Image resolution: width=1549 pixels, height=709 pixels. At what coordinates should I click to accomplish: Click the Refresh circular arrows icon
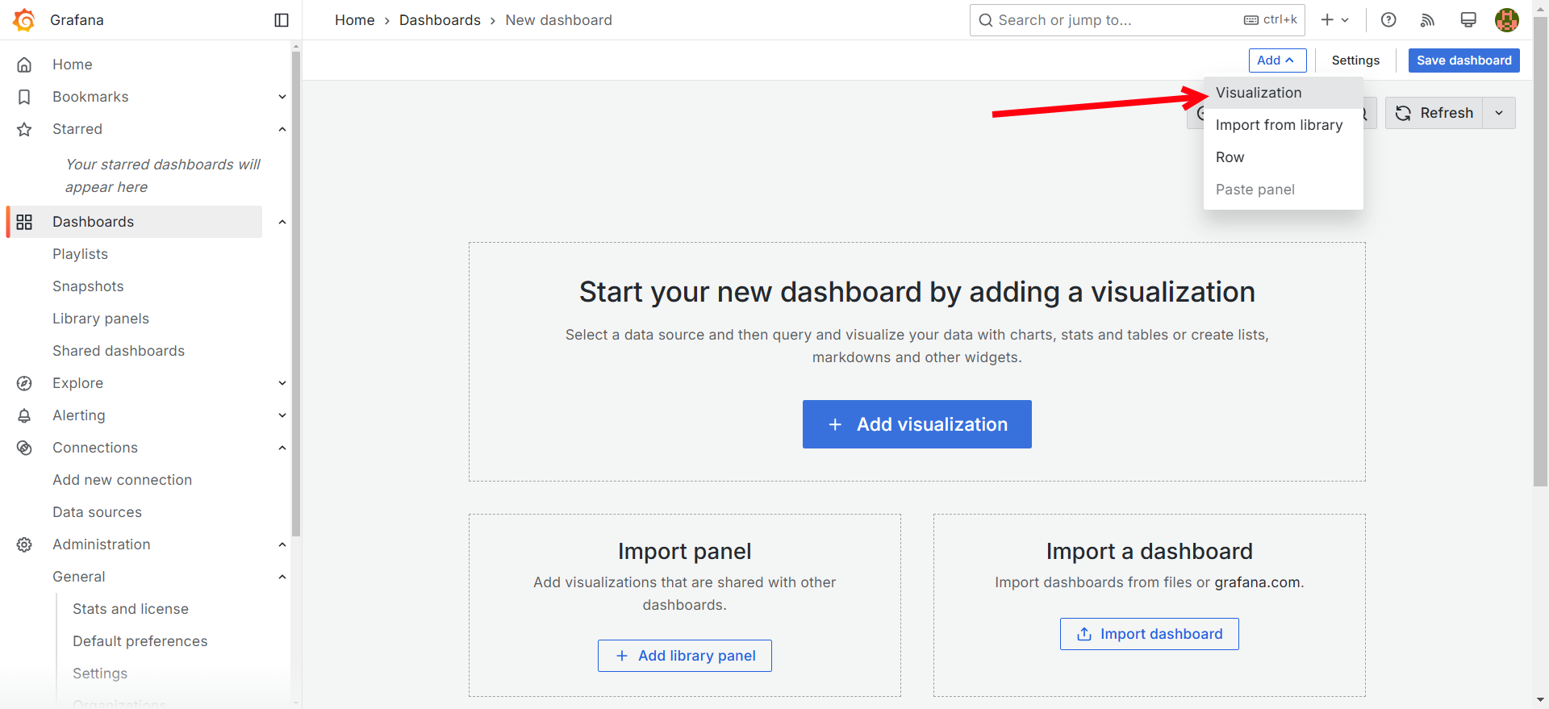[1404, 113]
